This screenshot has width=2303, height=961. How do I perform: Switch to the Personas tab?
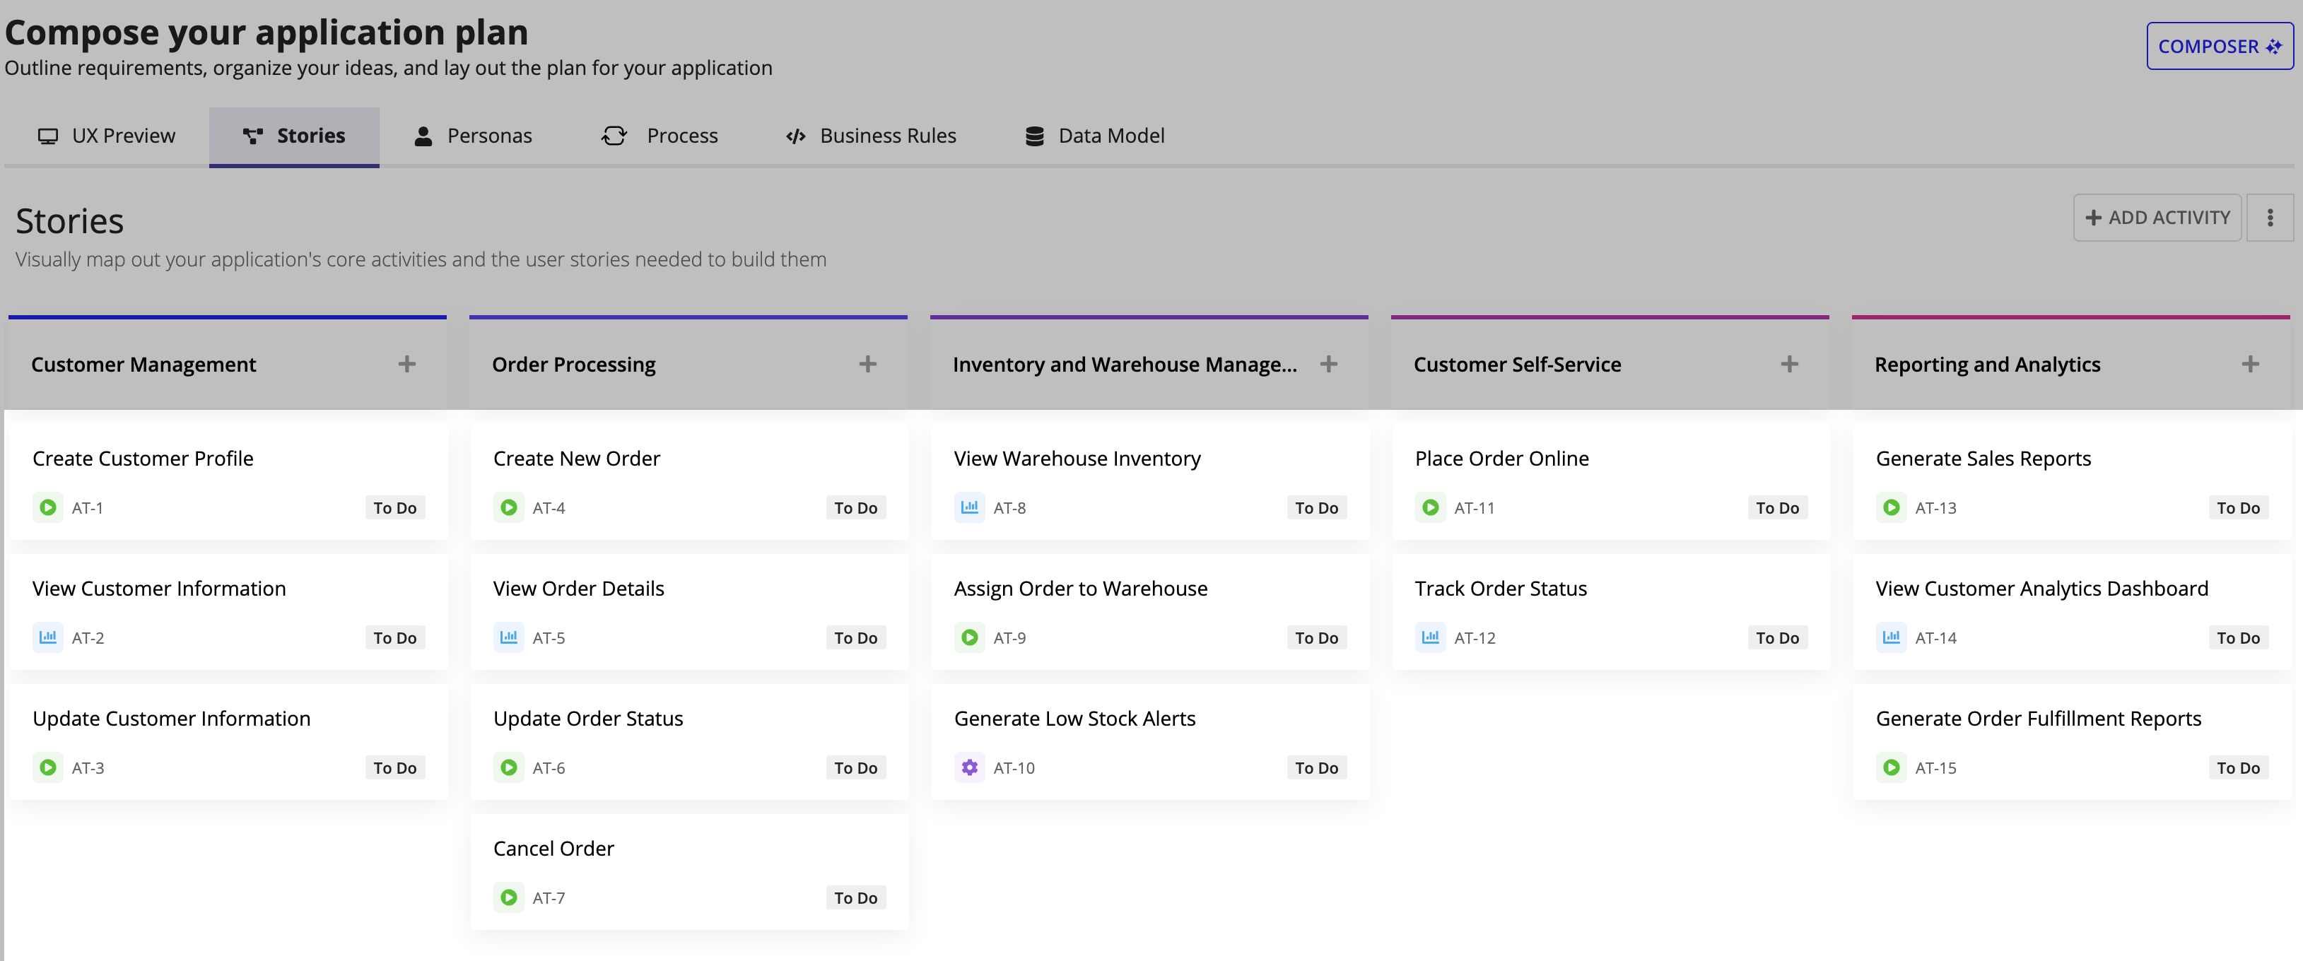pos(473,136)
